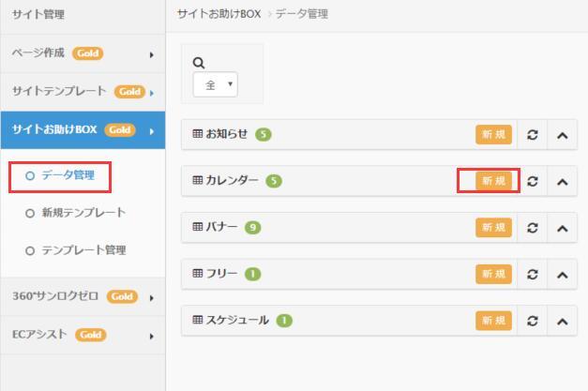Open the ページ作成 sidebar menu

[x=83, y=53]
